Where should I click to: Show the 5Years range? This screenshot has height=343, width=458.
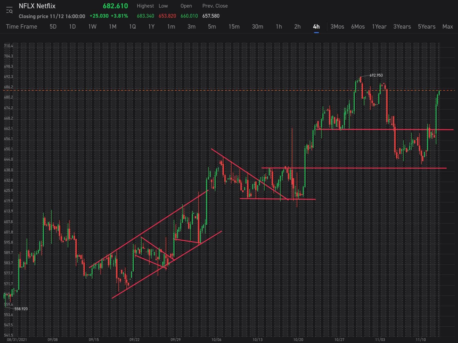[427, 27]
